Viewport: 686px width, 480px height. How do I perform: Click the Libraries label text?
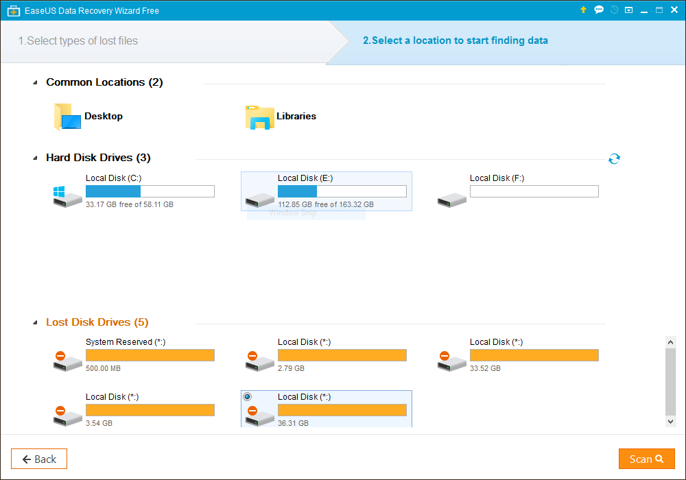pos(296,117)
